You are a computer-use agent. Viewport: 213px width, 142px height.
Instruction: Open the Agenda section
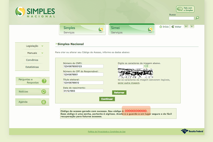pos(32,102)
